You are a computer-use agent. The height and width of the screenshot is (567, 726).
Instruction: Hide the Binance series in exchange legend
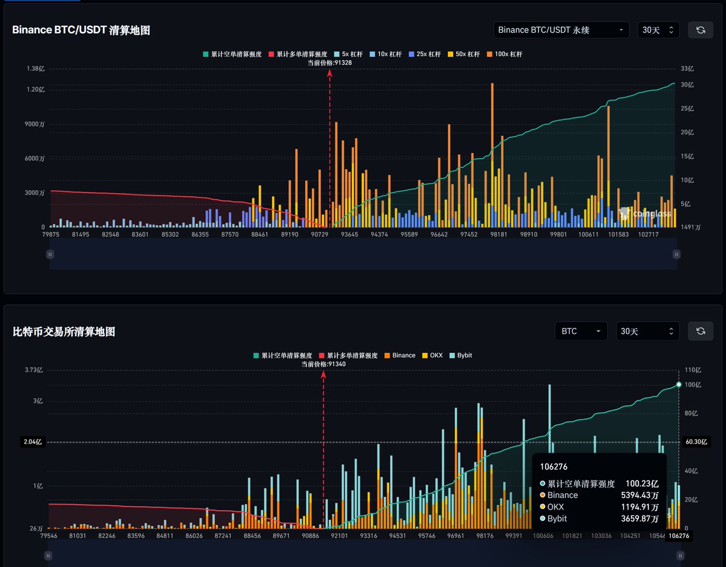400,355
